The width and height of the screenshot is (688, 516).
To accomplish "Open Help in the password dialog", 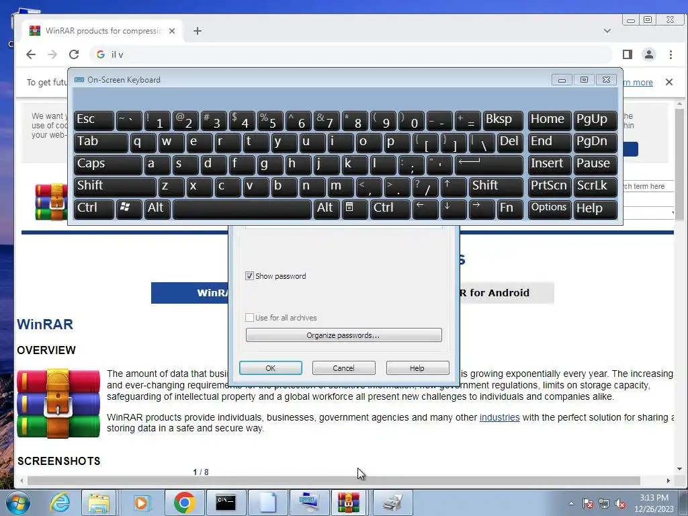I will [417, 368].
